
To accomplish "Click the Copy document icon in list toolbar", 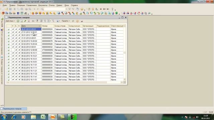I will (x=21, y=21).
